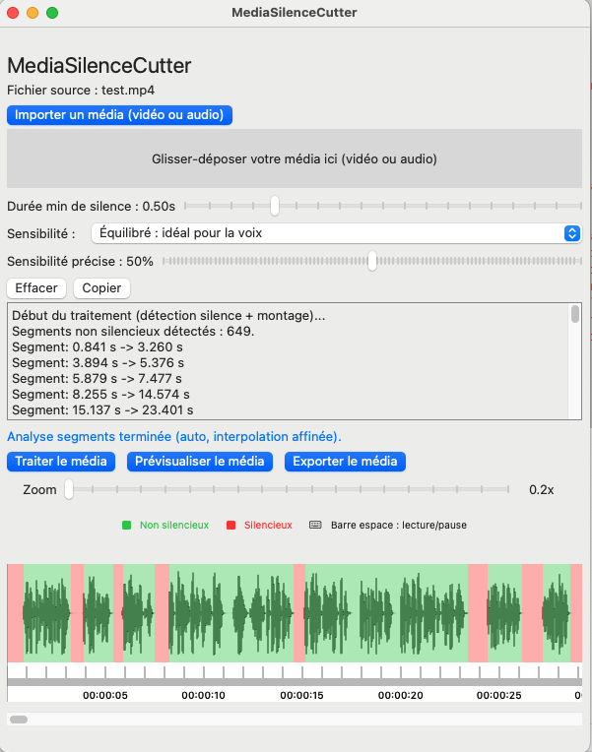Click the Copier button
Viewport: 592px width, 752px height.
click(101, 287)
